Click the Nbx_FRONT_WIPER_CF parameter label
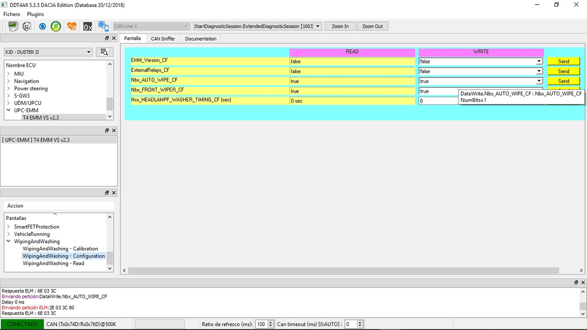 (x=157, y=90)
